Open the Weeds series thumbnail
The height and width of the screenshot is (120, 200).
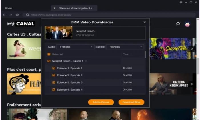(x=24, y=48)
